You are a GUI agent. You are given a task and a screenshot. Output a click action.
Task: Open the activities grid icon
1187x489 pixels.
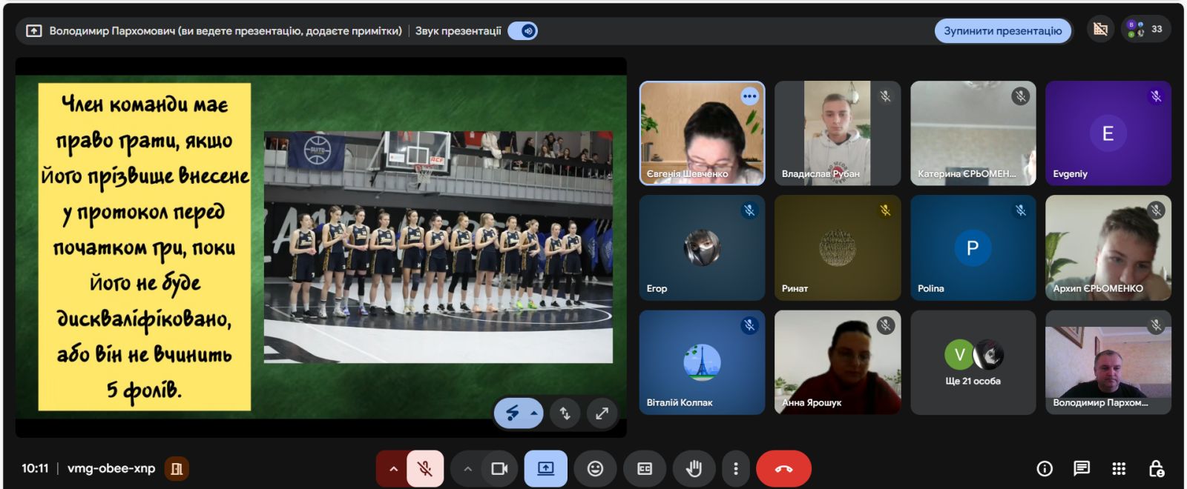click(x=1119, y=469)
